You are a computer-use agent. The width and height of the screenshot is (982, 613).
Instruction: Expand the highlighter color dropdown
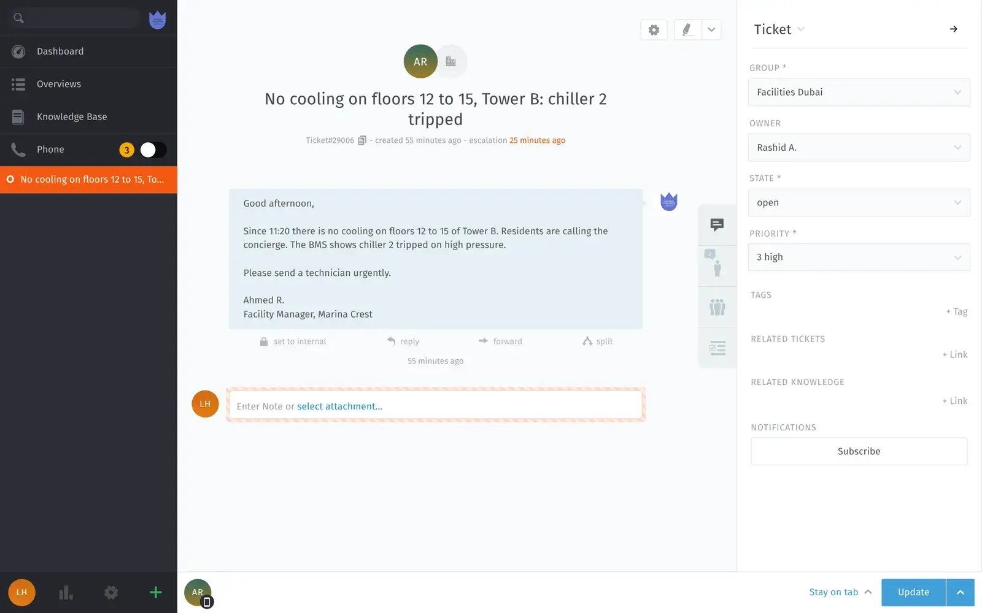coord(711,29)
